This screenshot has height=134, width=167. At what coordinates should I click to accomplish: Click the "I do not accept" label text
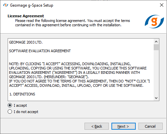(x=26, y=112)
